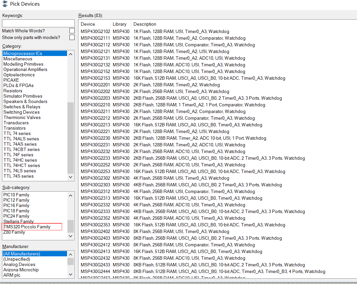Select device MSP430G2333 in results
Image resolution: width=357 pixels, height=284 pixels.
tap(95, 211)
